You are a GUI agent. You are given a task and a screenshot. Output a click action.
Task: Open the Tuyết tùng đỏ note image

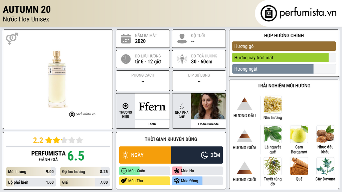point(273,166)
